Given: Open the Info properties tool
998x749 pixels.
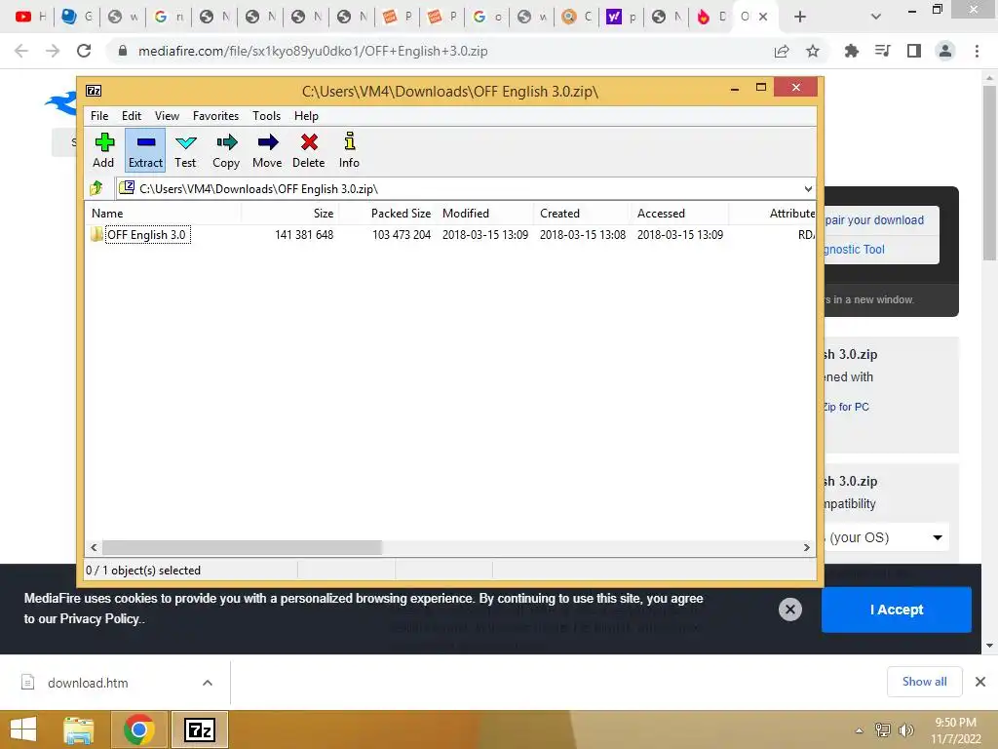Looking at the screenshot, I should point(349,150).
